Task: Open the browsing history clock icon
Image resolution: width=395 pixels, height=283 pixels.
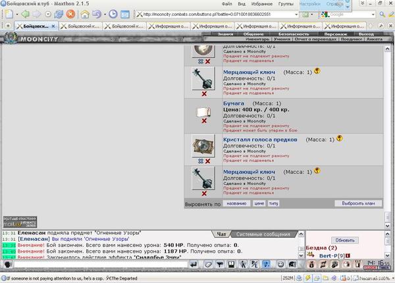Action: tap(113, 14)
